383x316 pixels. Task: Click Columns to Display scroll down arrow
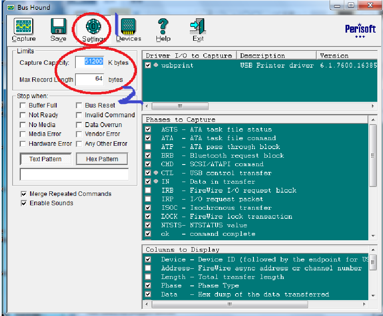[x=373, y=296]
